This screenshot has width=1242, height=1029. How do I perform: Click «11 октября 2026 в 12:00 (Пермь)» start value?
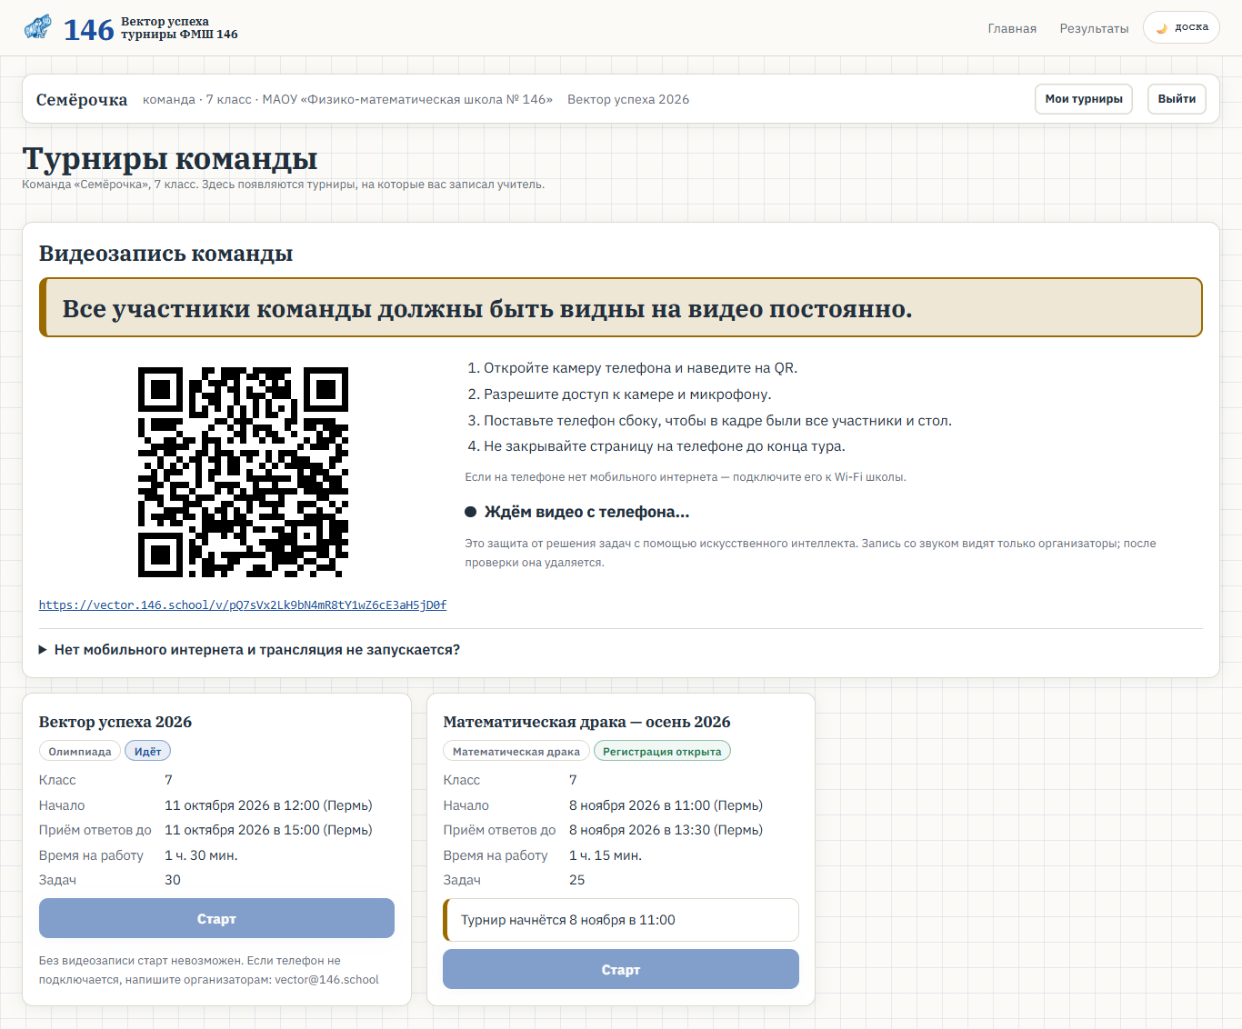(x=268, y=805)
